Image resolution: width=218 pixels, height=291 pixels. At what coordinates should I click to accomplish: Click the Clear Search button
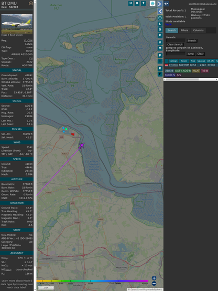tap(175, 45)
